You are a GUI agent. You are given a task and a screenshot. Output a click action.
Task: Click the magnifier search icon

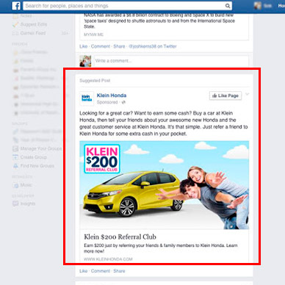[x=228, y=6]
